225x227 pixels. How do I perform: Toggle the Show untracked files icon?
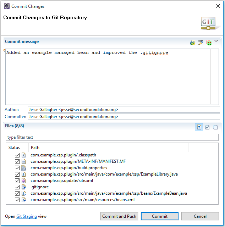pyautogui.click(x=199, y=127)
